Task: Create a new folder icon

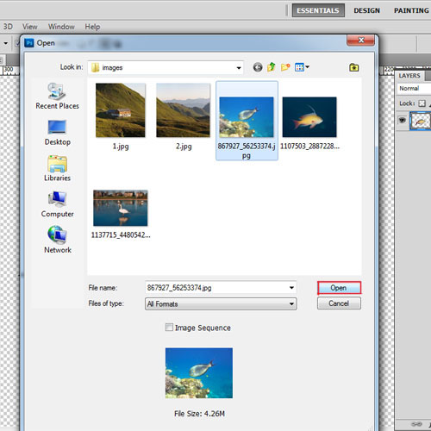Action: click(x=285, y=67)
